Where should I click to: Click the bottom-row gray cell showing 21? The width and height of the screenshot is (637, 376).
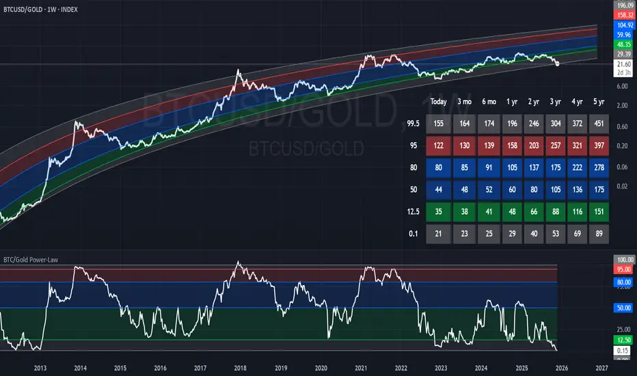(438, 234)
